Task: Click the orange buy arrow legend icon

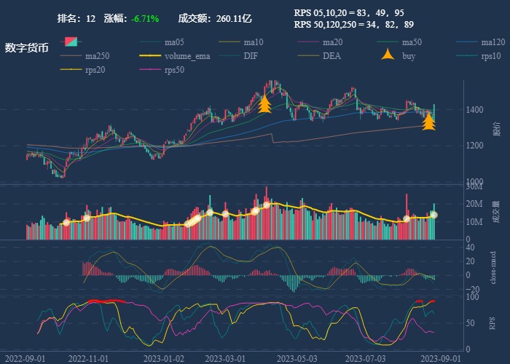Action: pyautogui.click(x=389, y=55)
